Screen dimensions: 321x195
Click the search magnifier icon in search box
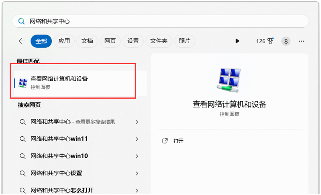21,21
